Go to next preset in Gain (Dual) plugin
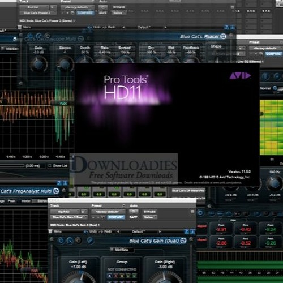Screen dimensions: 283x283 [160, 231]
